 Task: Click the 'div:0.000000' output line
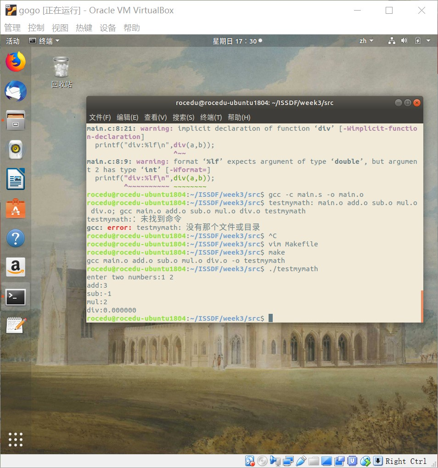(112, 310)
